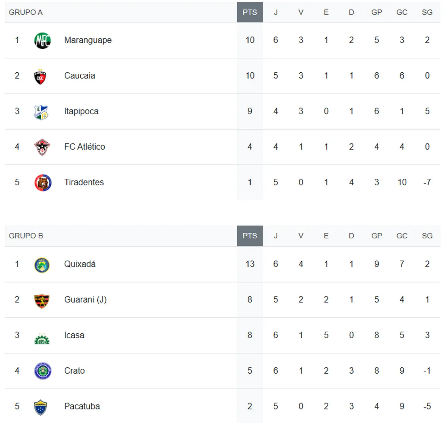Click the Crato club emblem
The image size is (445, 423).
click(x=42, y=371)
